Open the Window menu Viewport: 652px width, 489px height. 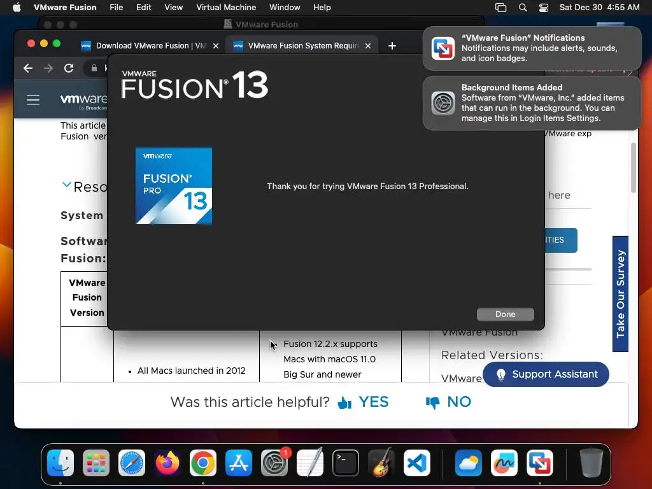[285, 8]
